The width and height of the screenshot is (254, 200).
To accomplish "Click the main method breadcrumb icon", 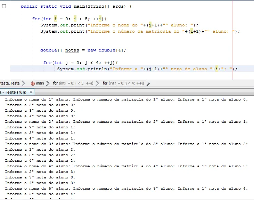I will tap(33, 83).
